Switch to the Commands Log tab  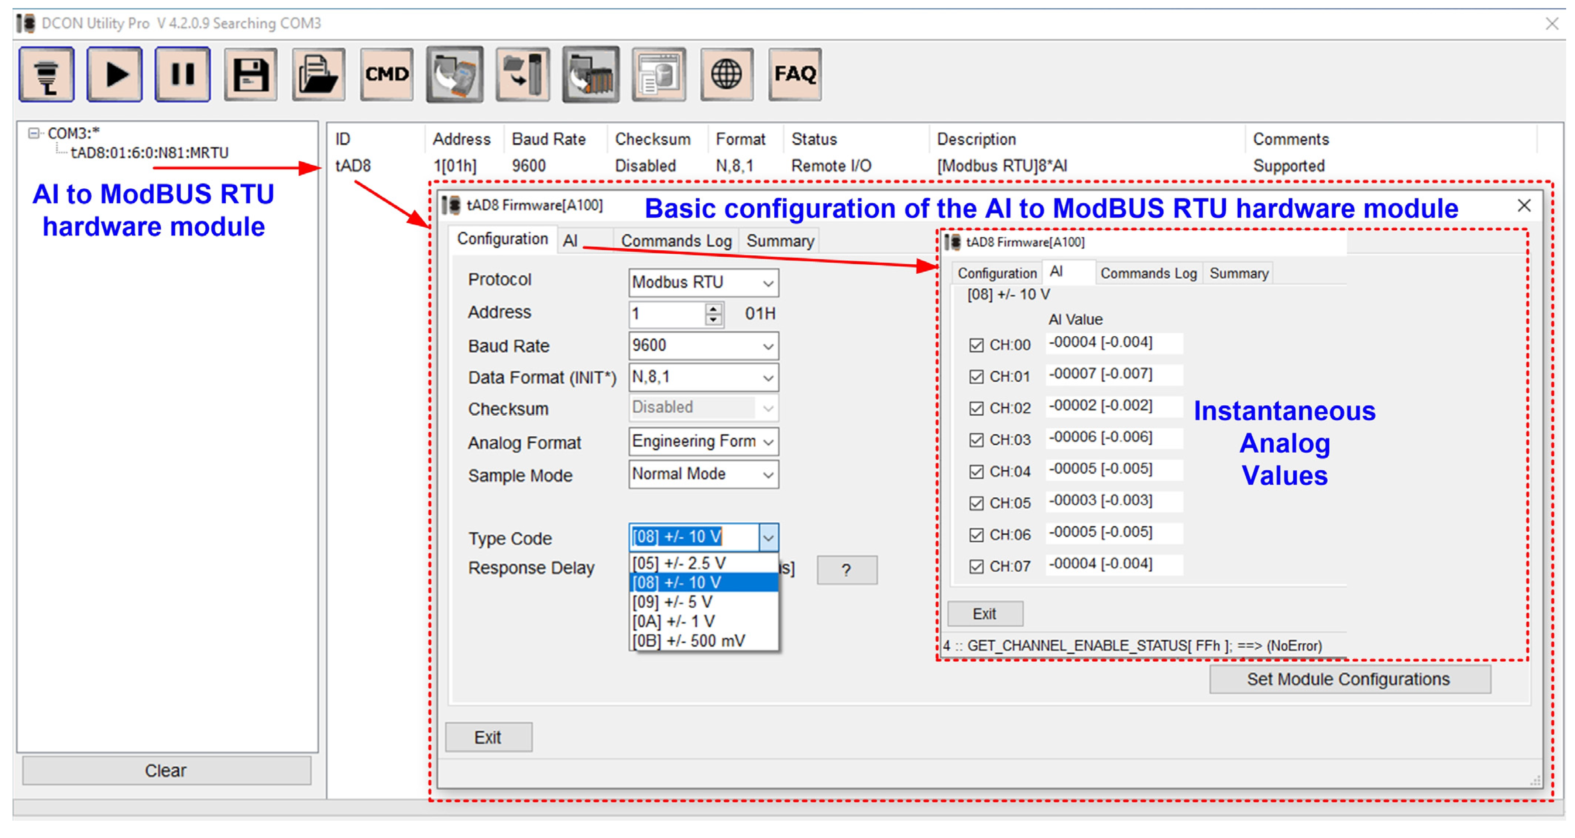(676, 241)
